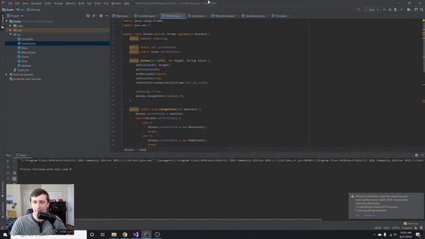Hide the Project panel with minus icon

[x=107, y=16]
